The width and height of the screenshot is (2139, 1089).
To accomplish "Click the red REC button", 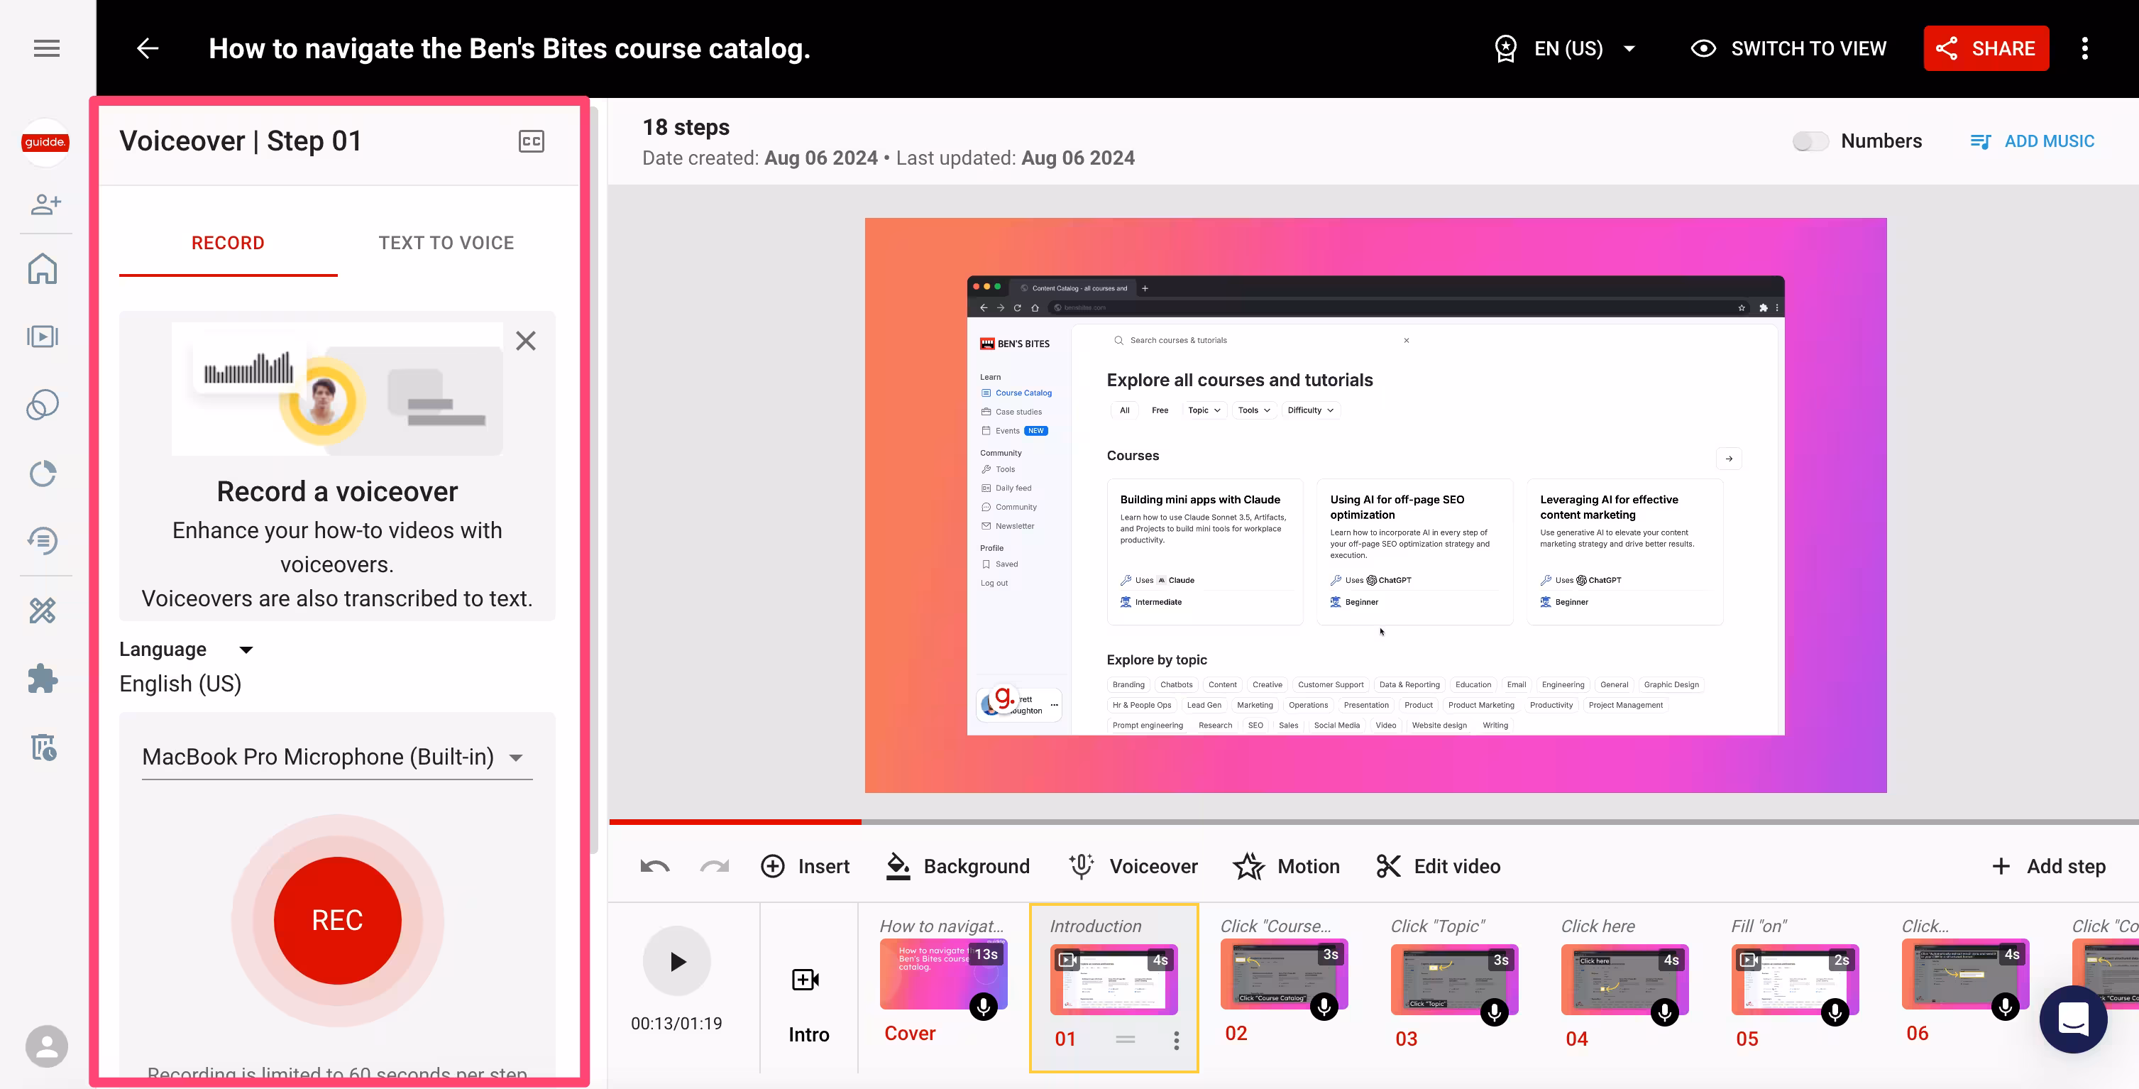I will click(x=337, y=919).
